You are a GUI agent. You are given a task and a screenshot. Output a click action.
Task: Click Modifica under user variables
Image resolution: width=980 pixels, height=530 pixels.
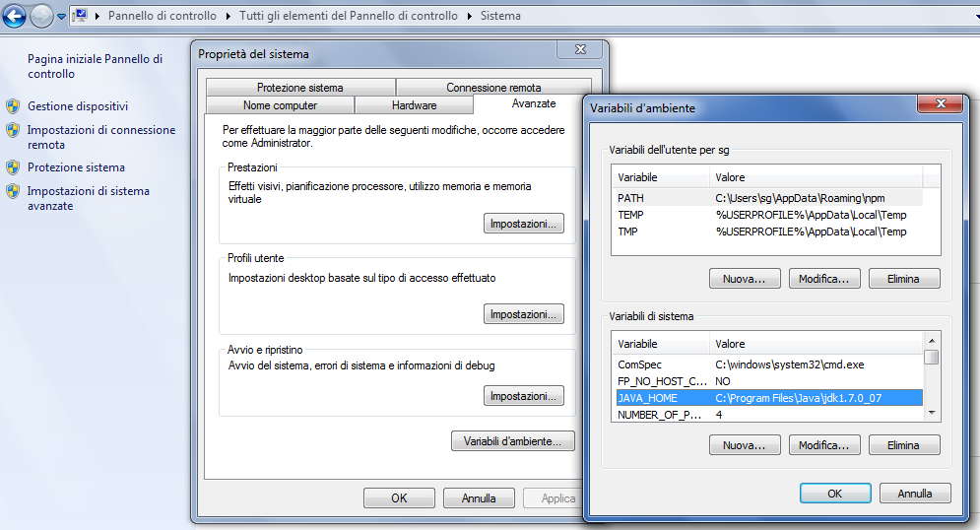click(824, 279)
